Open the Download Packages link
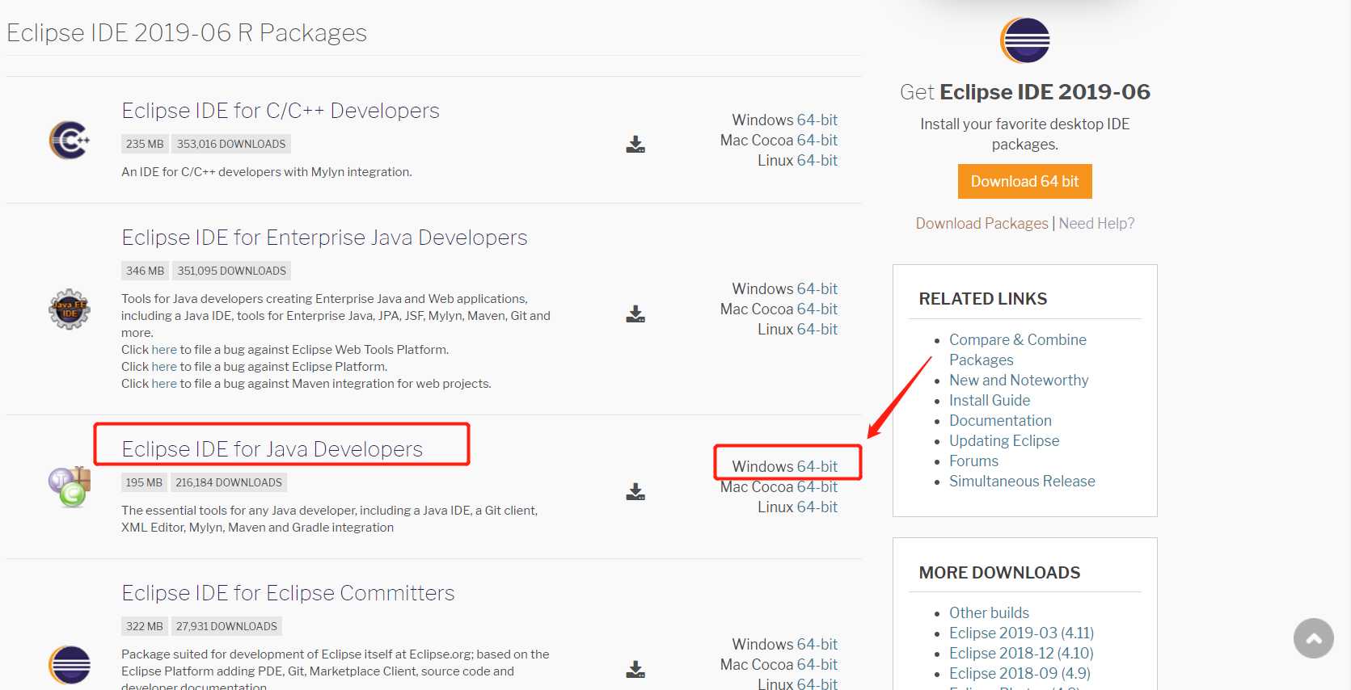Screen dimensions: 1351x690 (982, 223)
